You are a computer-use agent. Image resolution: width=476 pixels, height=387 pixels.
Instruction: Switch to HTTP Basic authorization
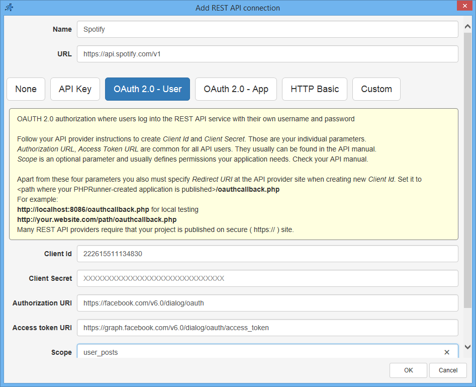[315, 89]
